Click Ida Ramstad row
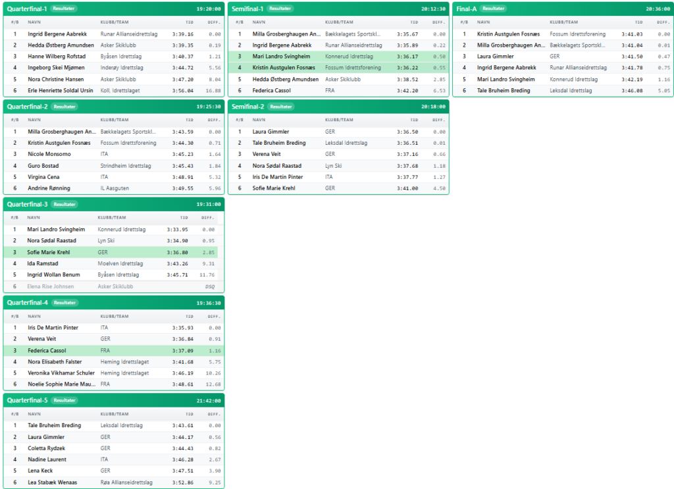The height and width of the screenshot is (489, 674). click(111, 263)
